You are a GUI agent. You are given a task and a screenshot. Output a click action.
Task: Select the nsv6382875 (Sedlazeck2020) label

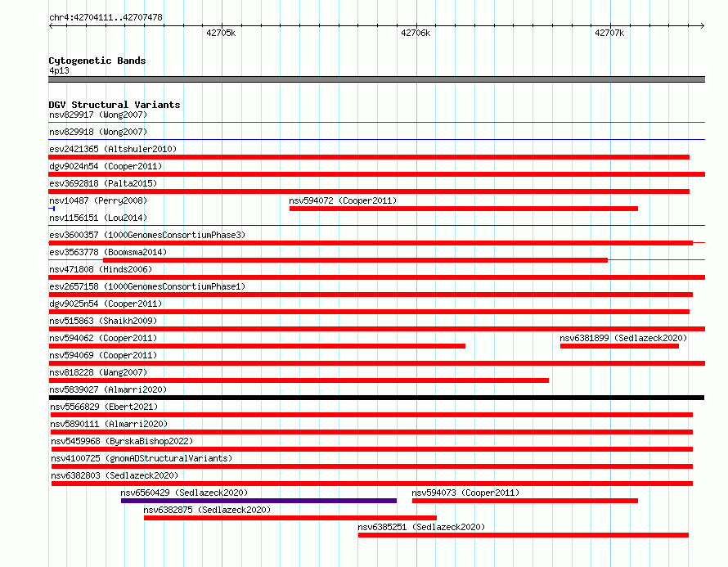pyautogui.click(x=207, y=510)
